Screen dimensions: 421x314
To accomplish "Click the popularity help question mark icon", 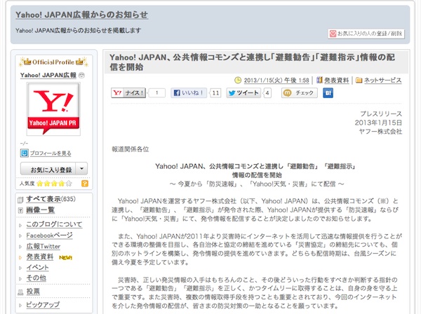I will [x=85, y=184].
